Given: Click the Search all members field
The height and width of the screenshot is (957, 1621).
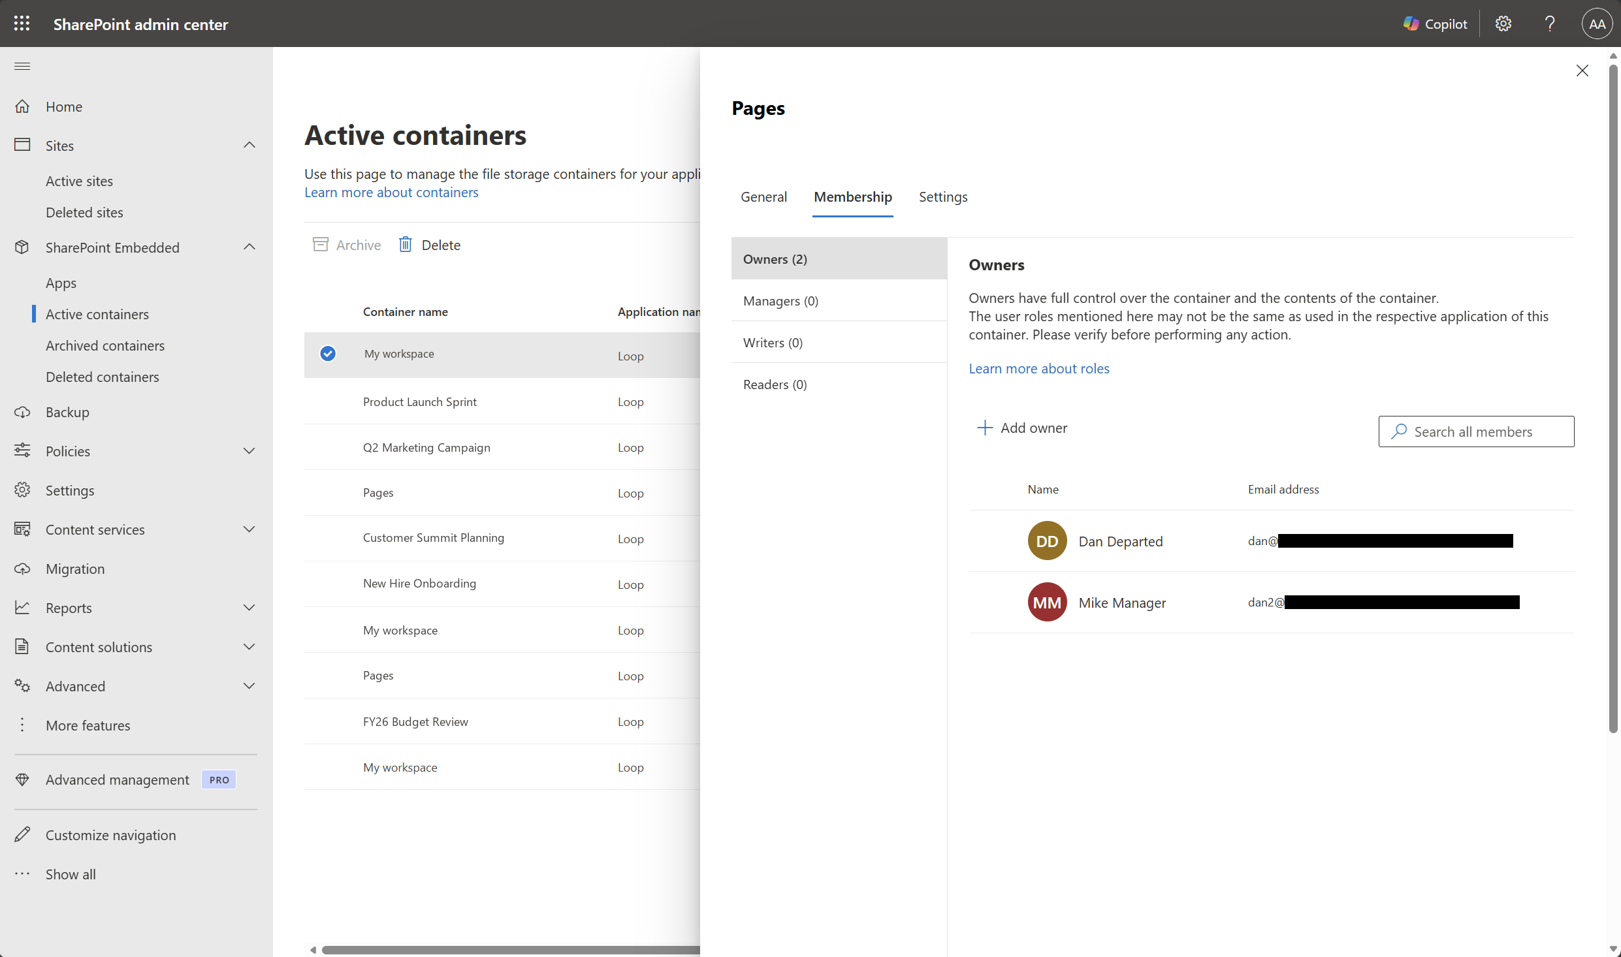Looking at the screenshot, I should (1476, 431).
